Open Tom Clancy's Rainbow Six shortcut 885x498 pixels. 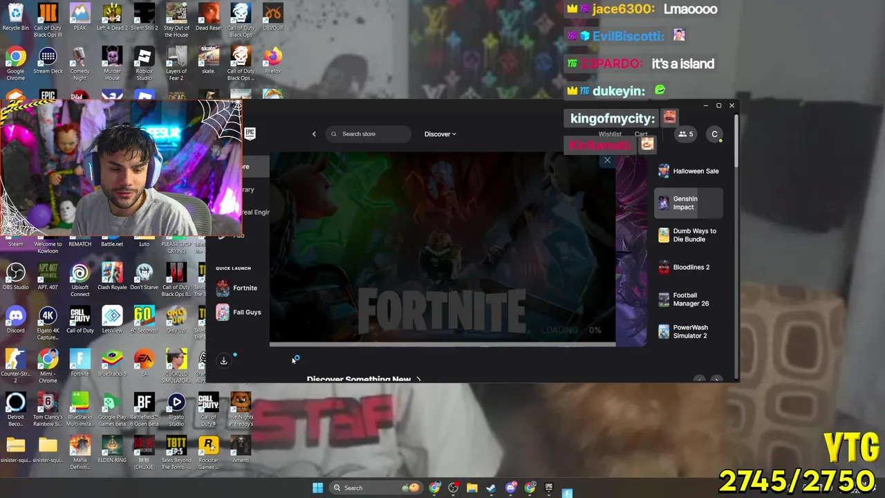click(48, 409)
